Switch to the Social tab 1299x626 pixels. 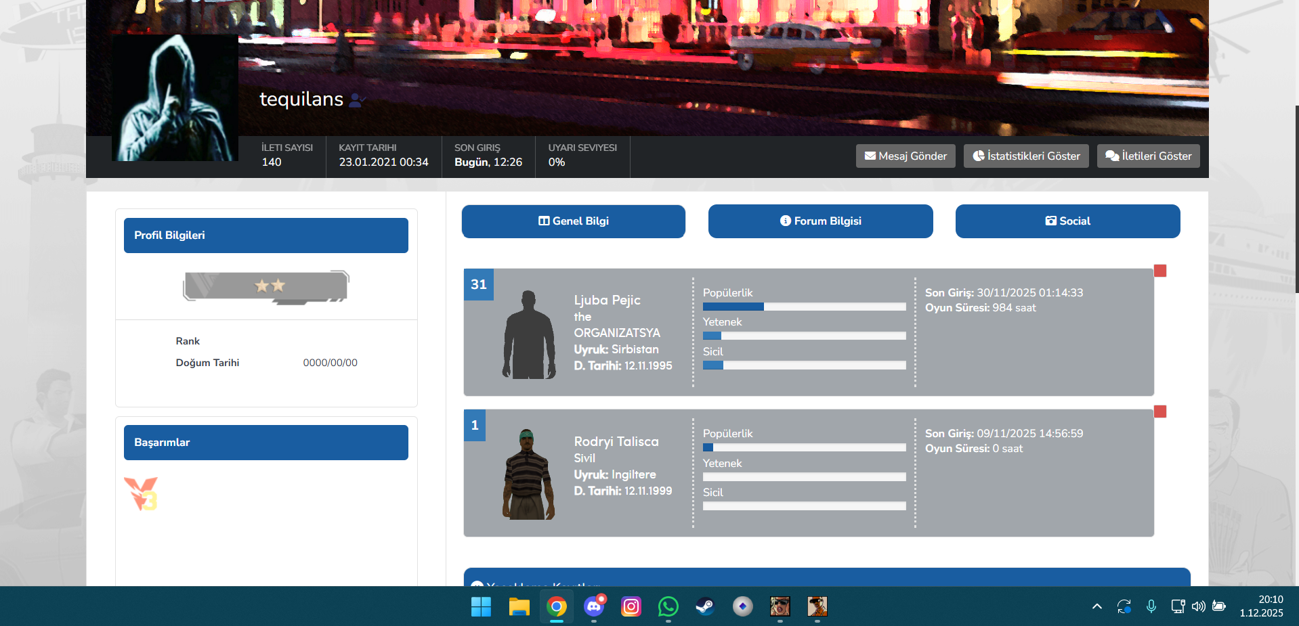coord(1067,221)
